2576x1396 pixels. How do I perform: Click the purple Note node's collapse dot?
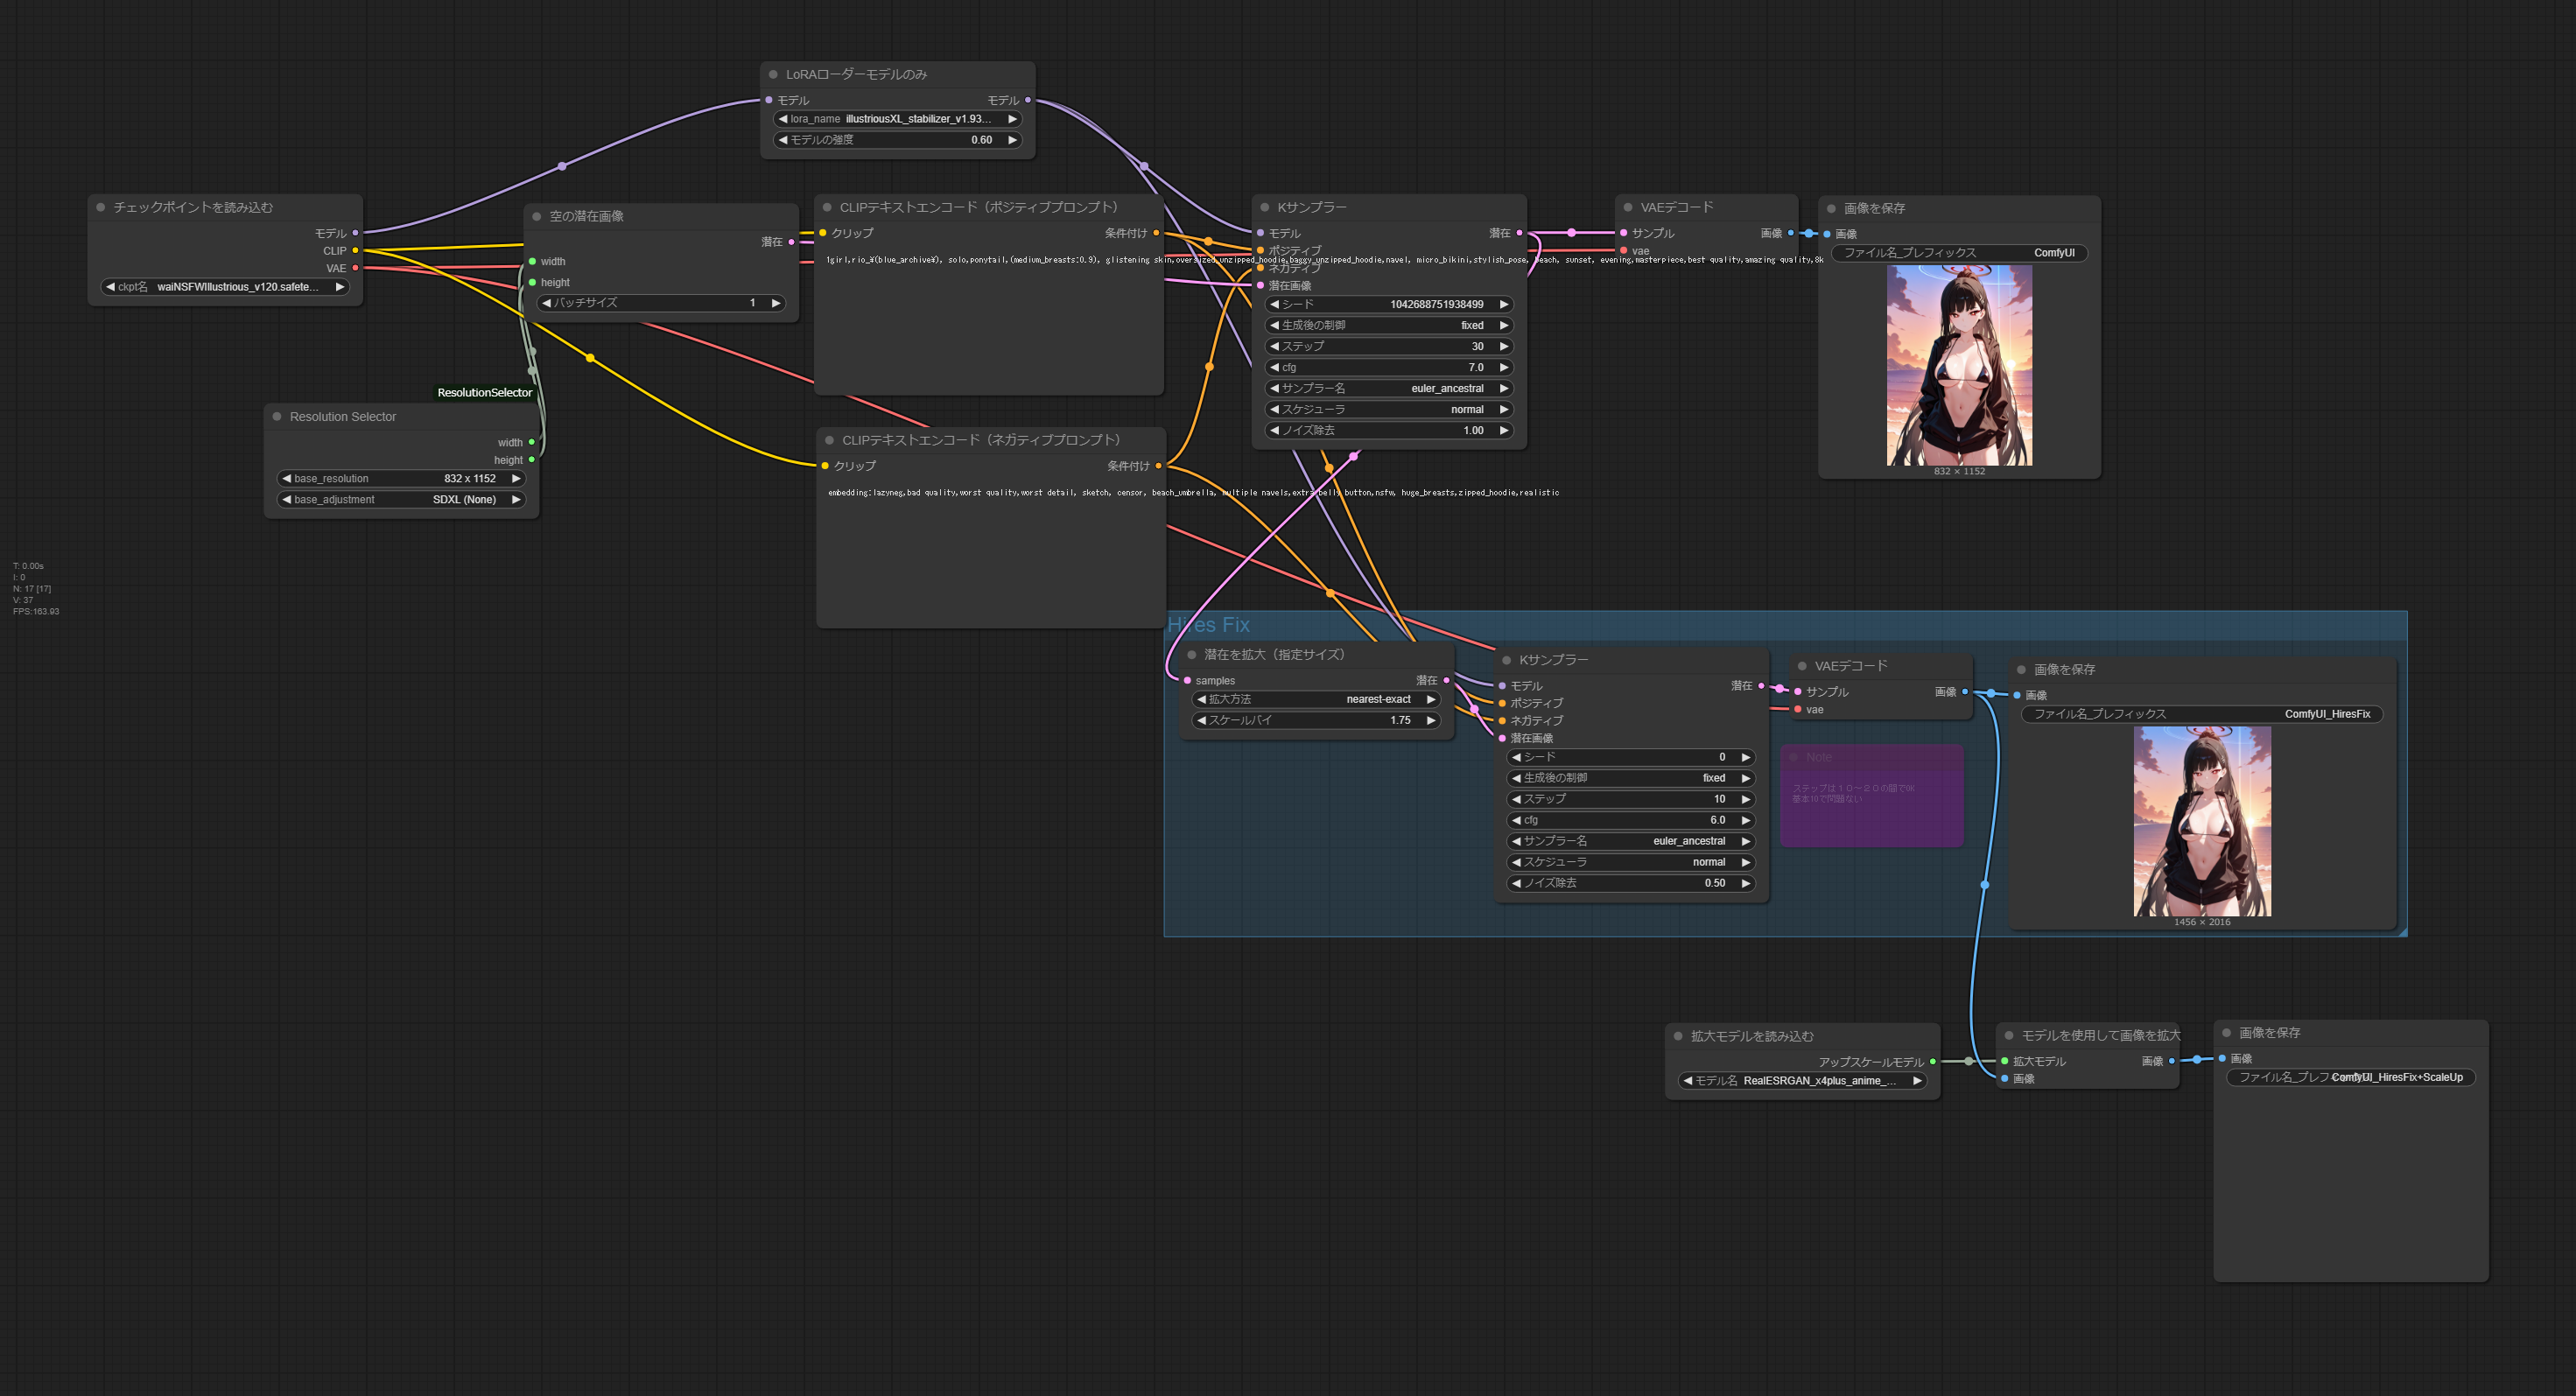(1793, 757)
